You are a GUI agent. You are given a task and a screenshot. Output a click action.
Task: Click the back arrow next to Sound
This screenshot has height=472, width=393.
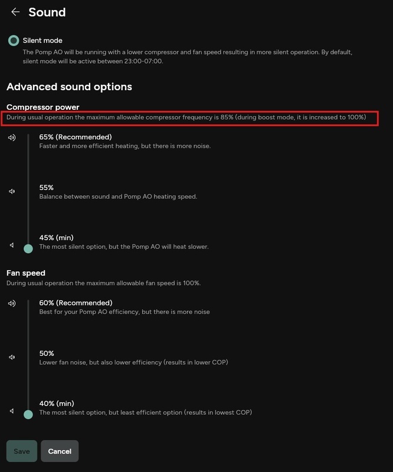click(15, 12)
